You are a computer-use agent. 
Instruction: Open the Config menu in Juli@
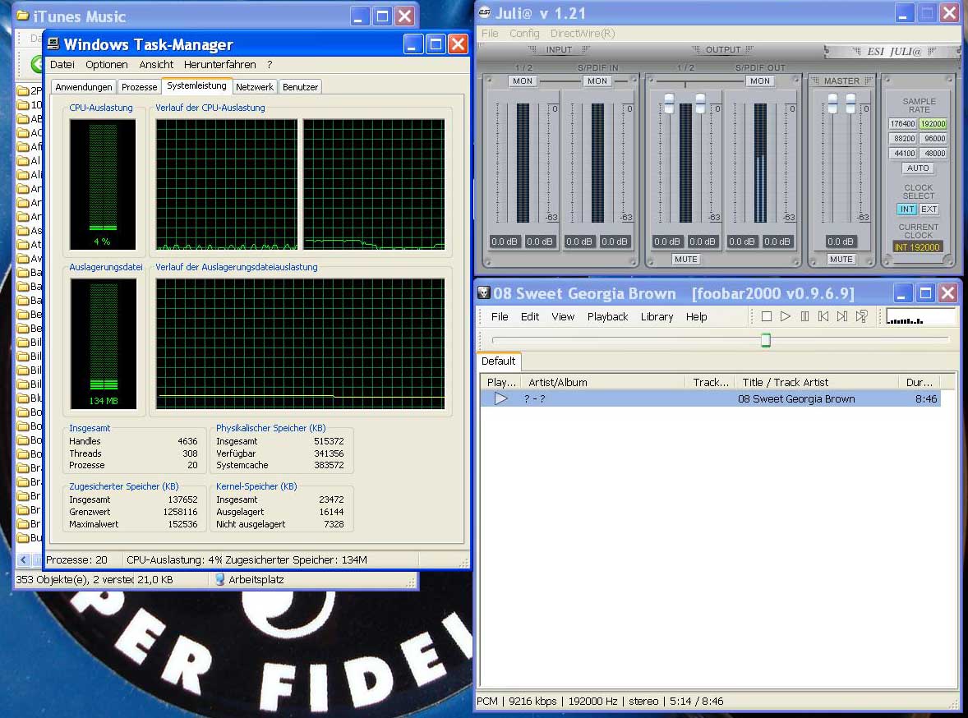pos(524,34)
